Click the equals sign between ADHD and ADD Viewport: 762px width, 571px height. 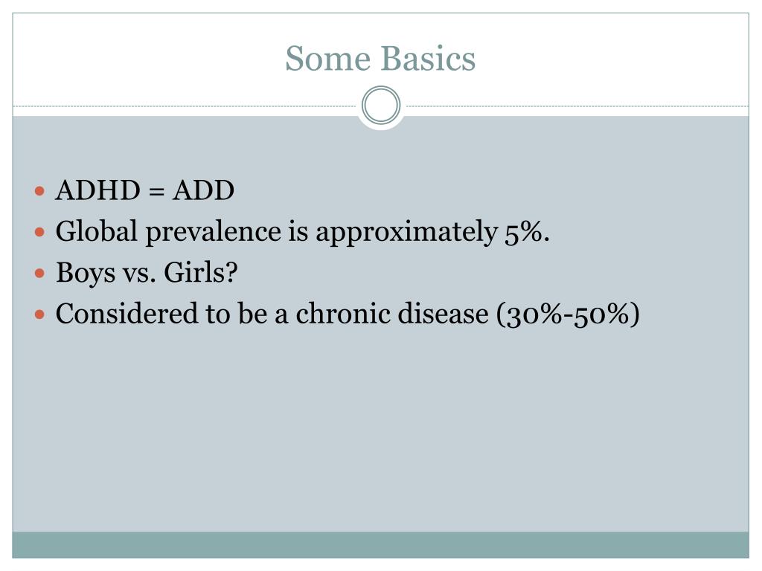[x=156, y=192]
